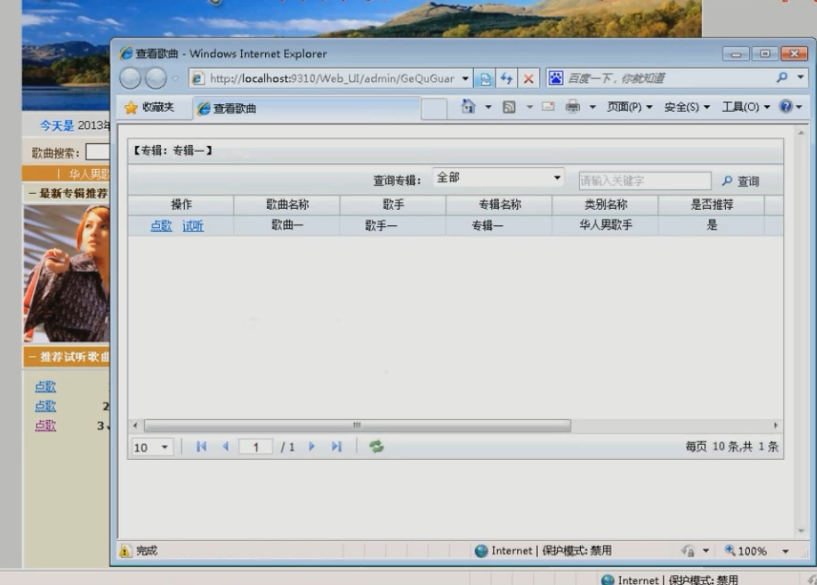Click the 查询 search button
Image resolution: width=817 pixels, height=585 pixels.
741,181
